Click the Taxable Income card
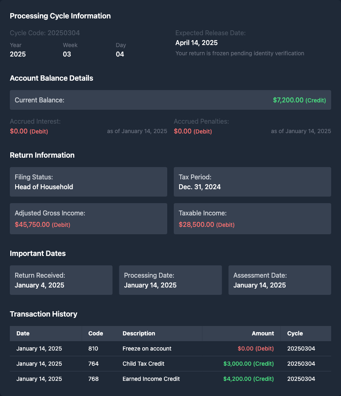The width and height of the screenshot is (341, 396). coord(252,219)
